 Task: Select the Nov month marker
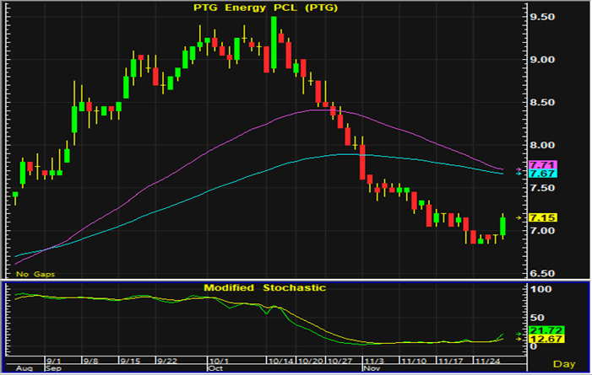coord(371,368)
